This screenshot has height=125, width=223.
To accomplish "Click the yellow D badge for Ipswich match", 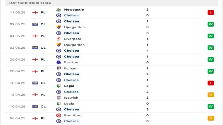I will coord(210,95).
